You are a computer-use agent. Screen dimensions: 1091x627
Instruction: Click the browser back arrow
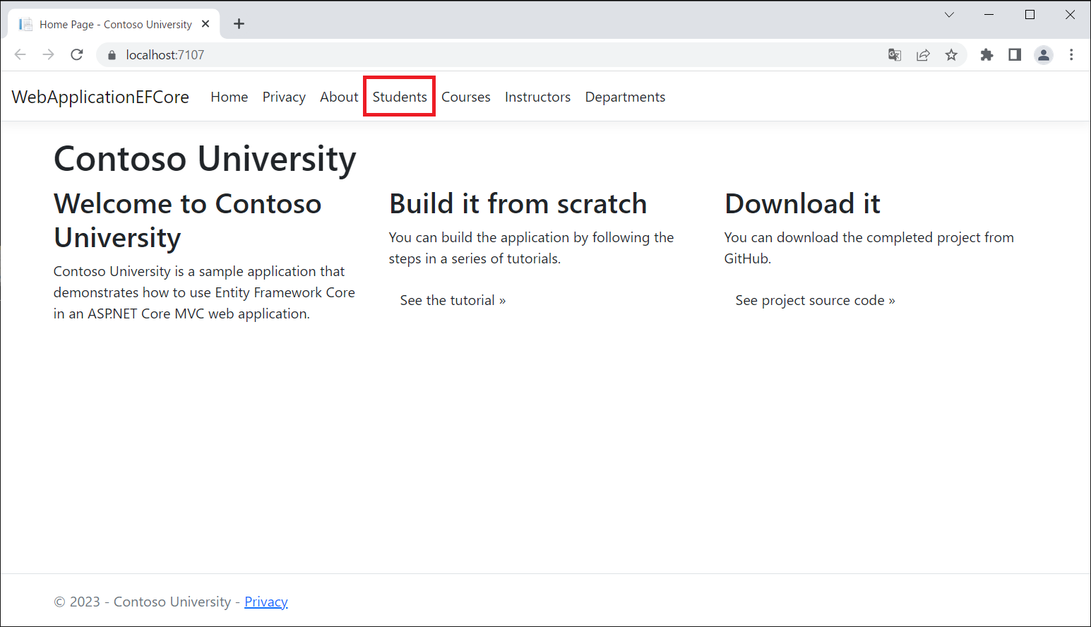click(x=20, y=55)
